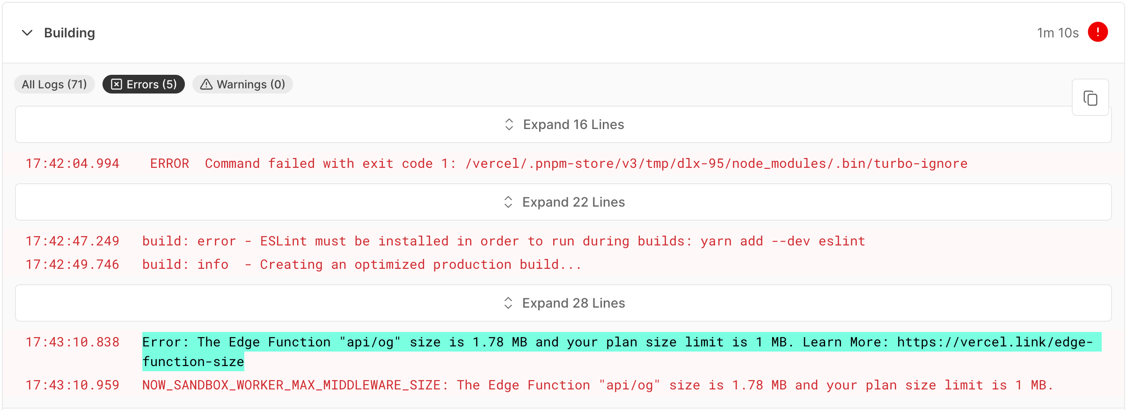Click the Building section title
The width and height of the screenshot is (1127, 410).
point(69,33)
